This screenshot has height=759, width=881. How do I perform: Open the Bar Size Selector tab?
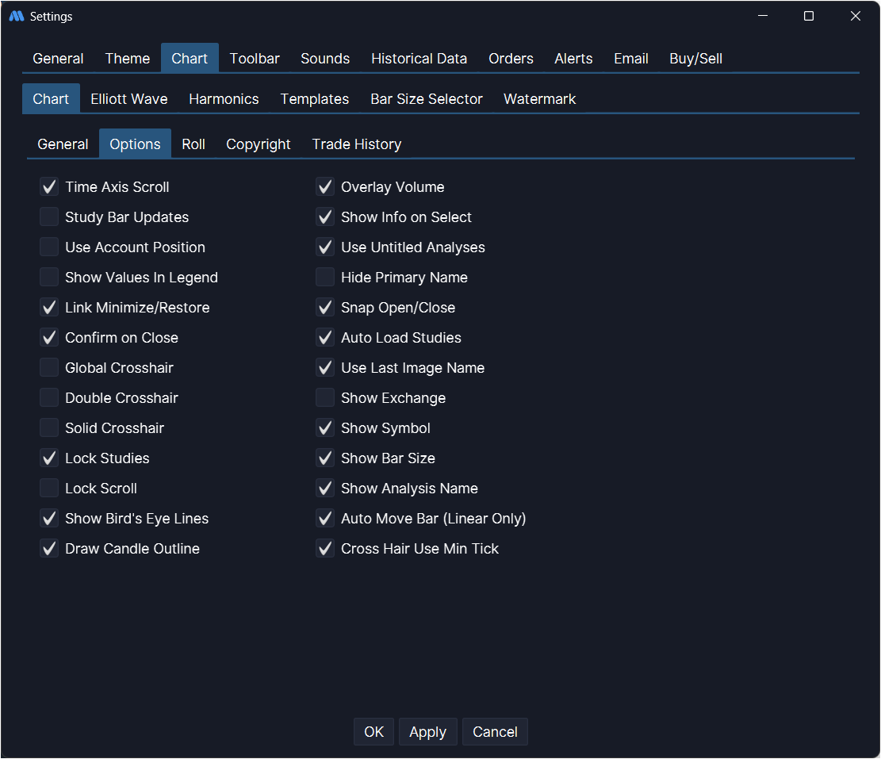(426, 99)
